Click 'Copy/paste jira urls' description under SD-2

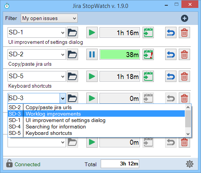point(30,64)
